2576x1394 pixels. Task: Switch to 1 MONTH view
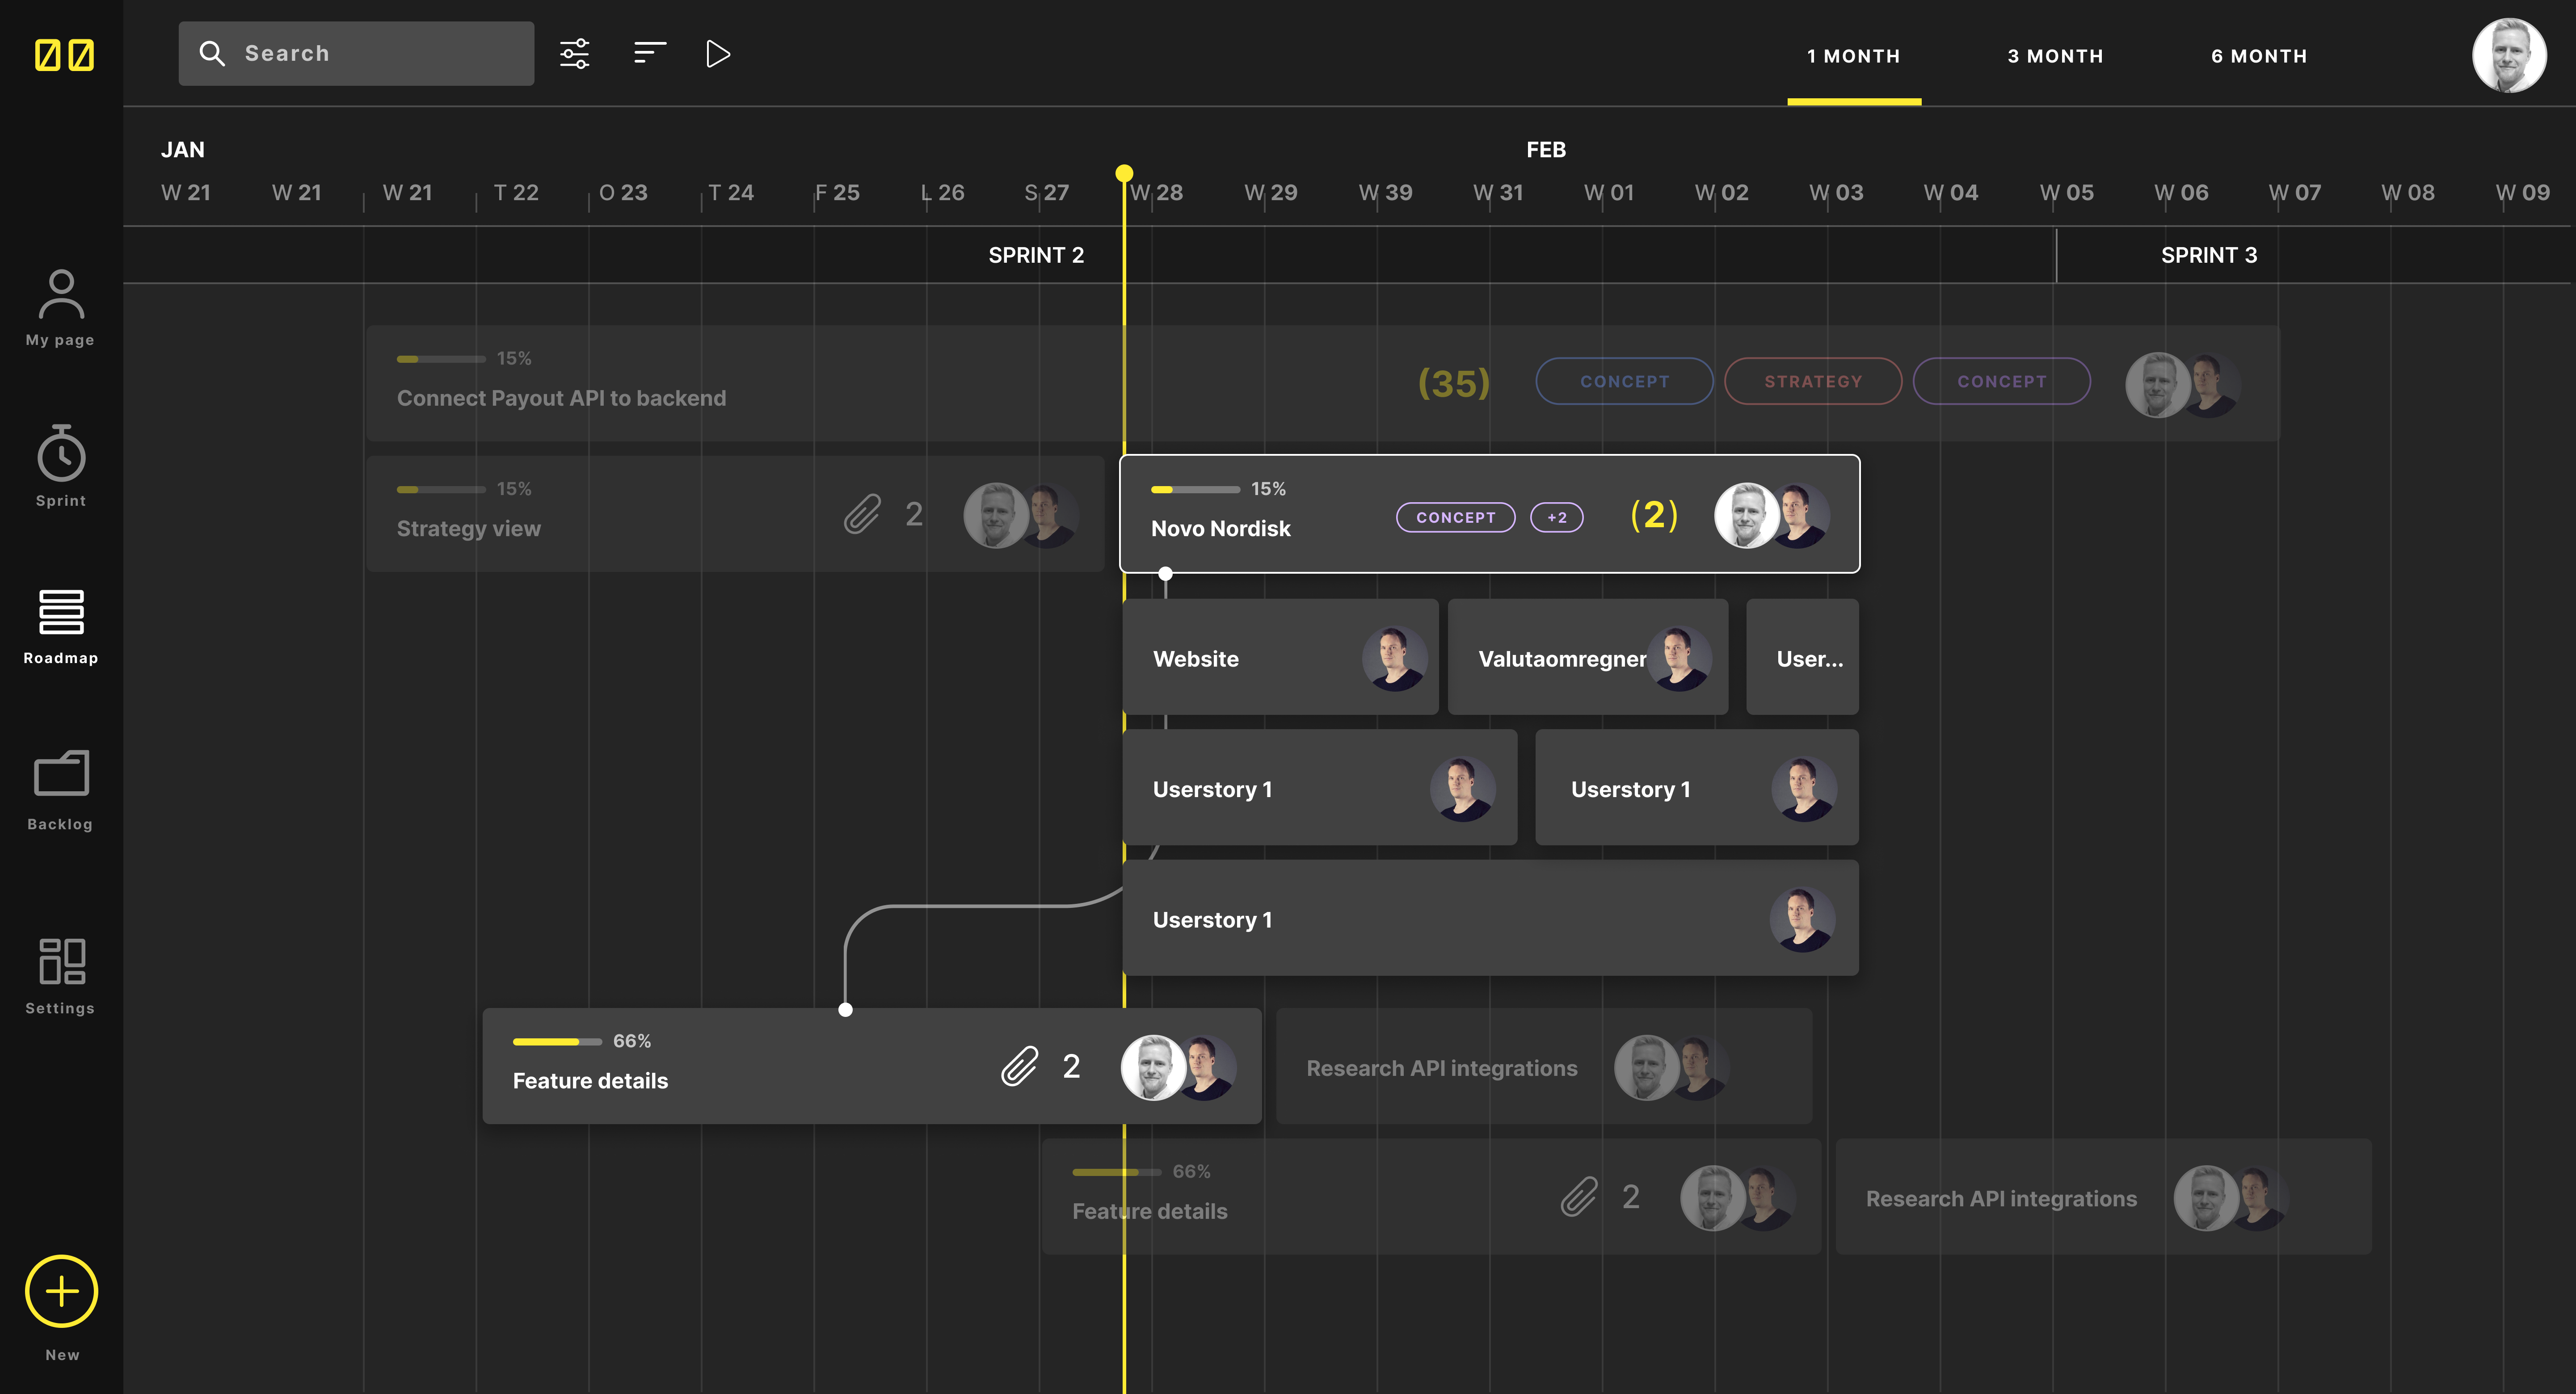click(1853, 56)
